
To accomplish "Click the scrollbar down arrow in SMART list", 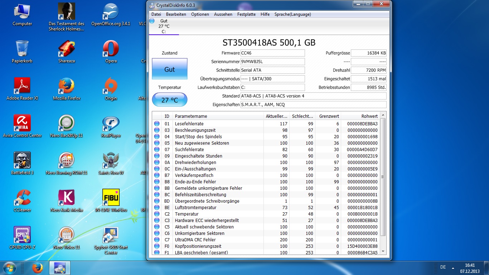I will (383, 252).
